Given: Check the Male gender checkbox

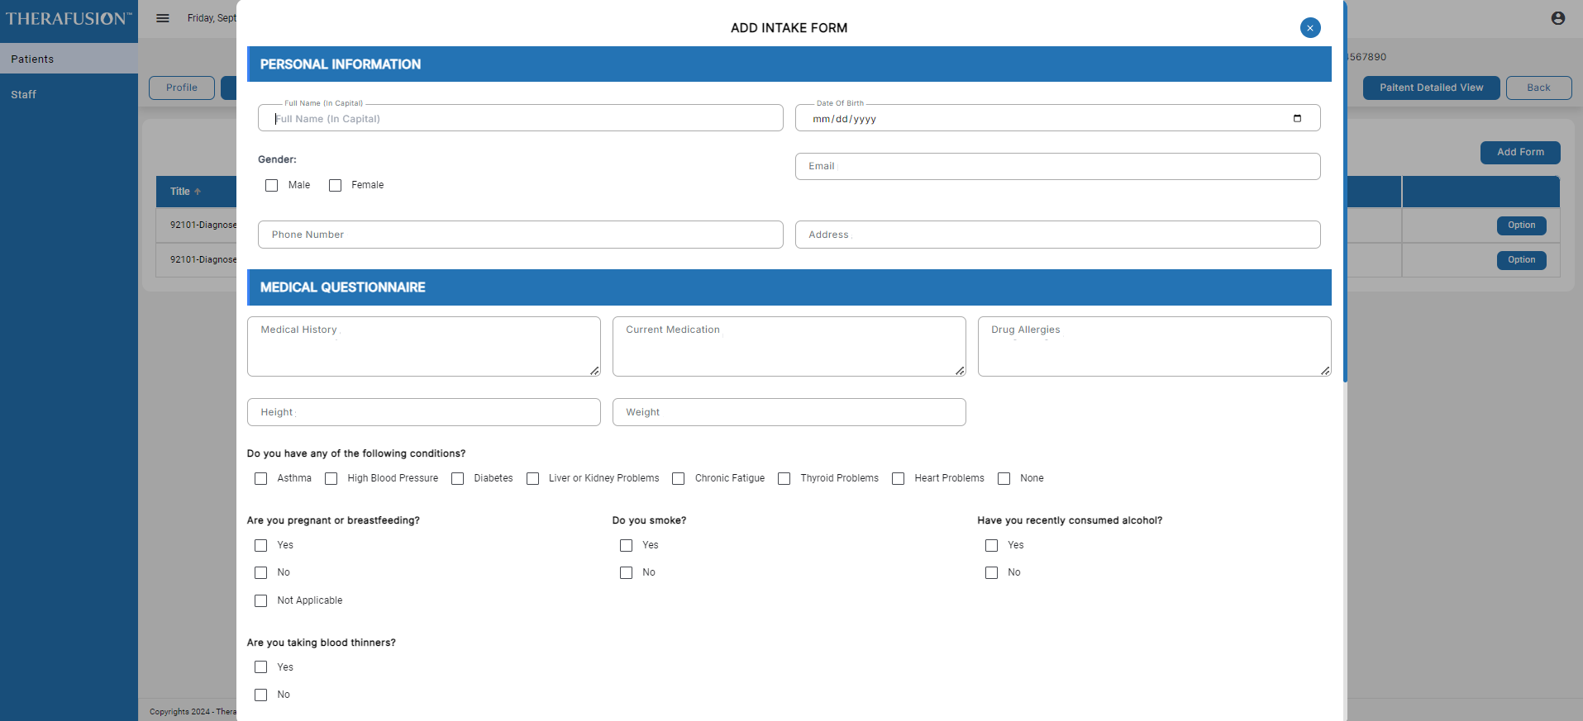Looking at the screenshot, I should pyautogui.click(x=271, y=186).
